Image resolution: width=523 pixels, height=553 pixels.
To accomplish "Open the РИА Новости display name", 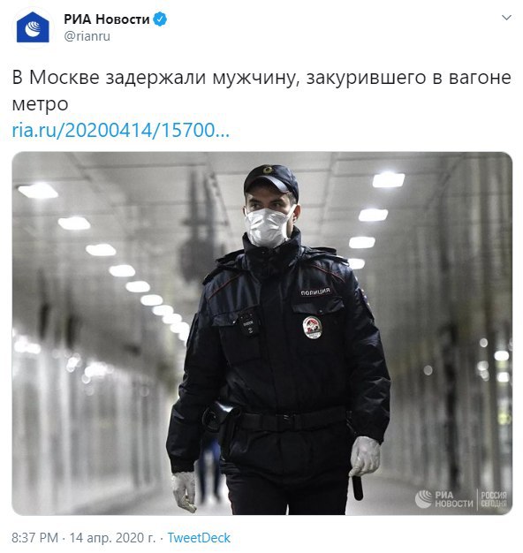I will 107,19.
